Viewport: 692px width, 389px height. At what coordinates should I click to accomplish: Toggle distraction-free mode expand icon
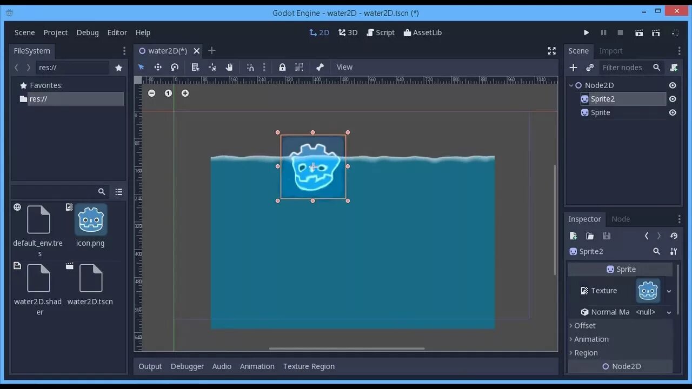(x=551, y=51)
